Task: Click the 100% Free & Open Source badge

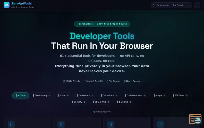Action: pos(102,24)
